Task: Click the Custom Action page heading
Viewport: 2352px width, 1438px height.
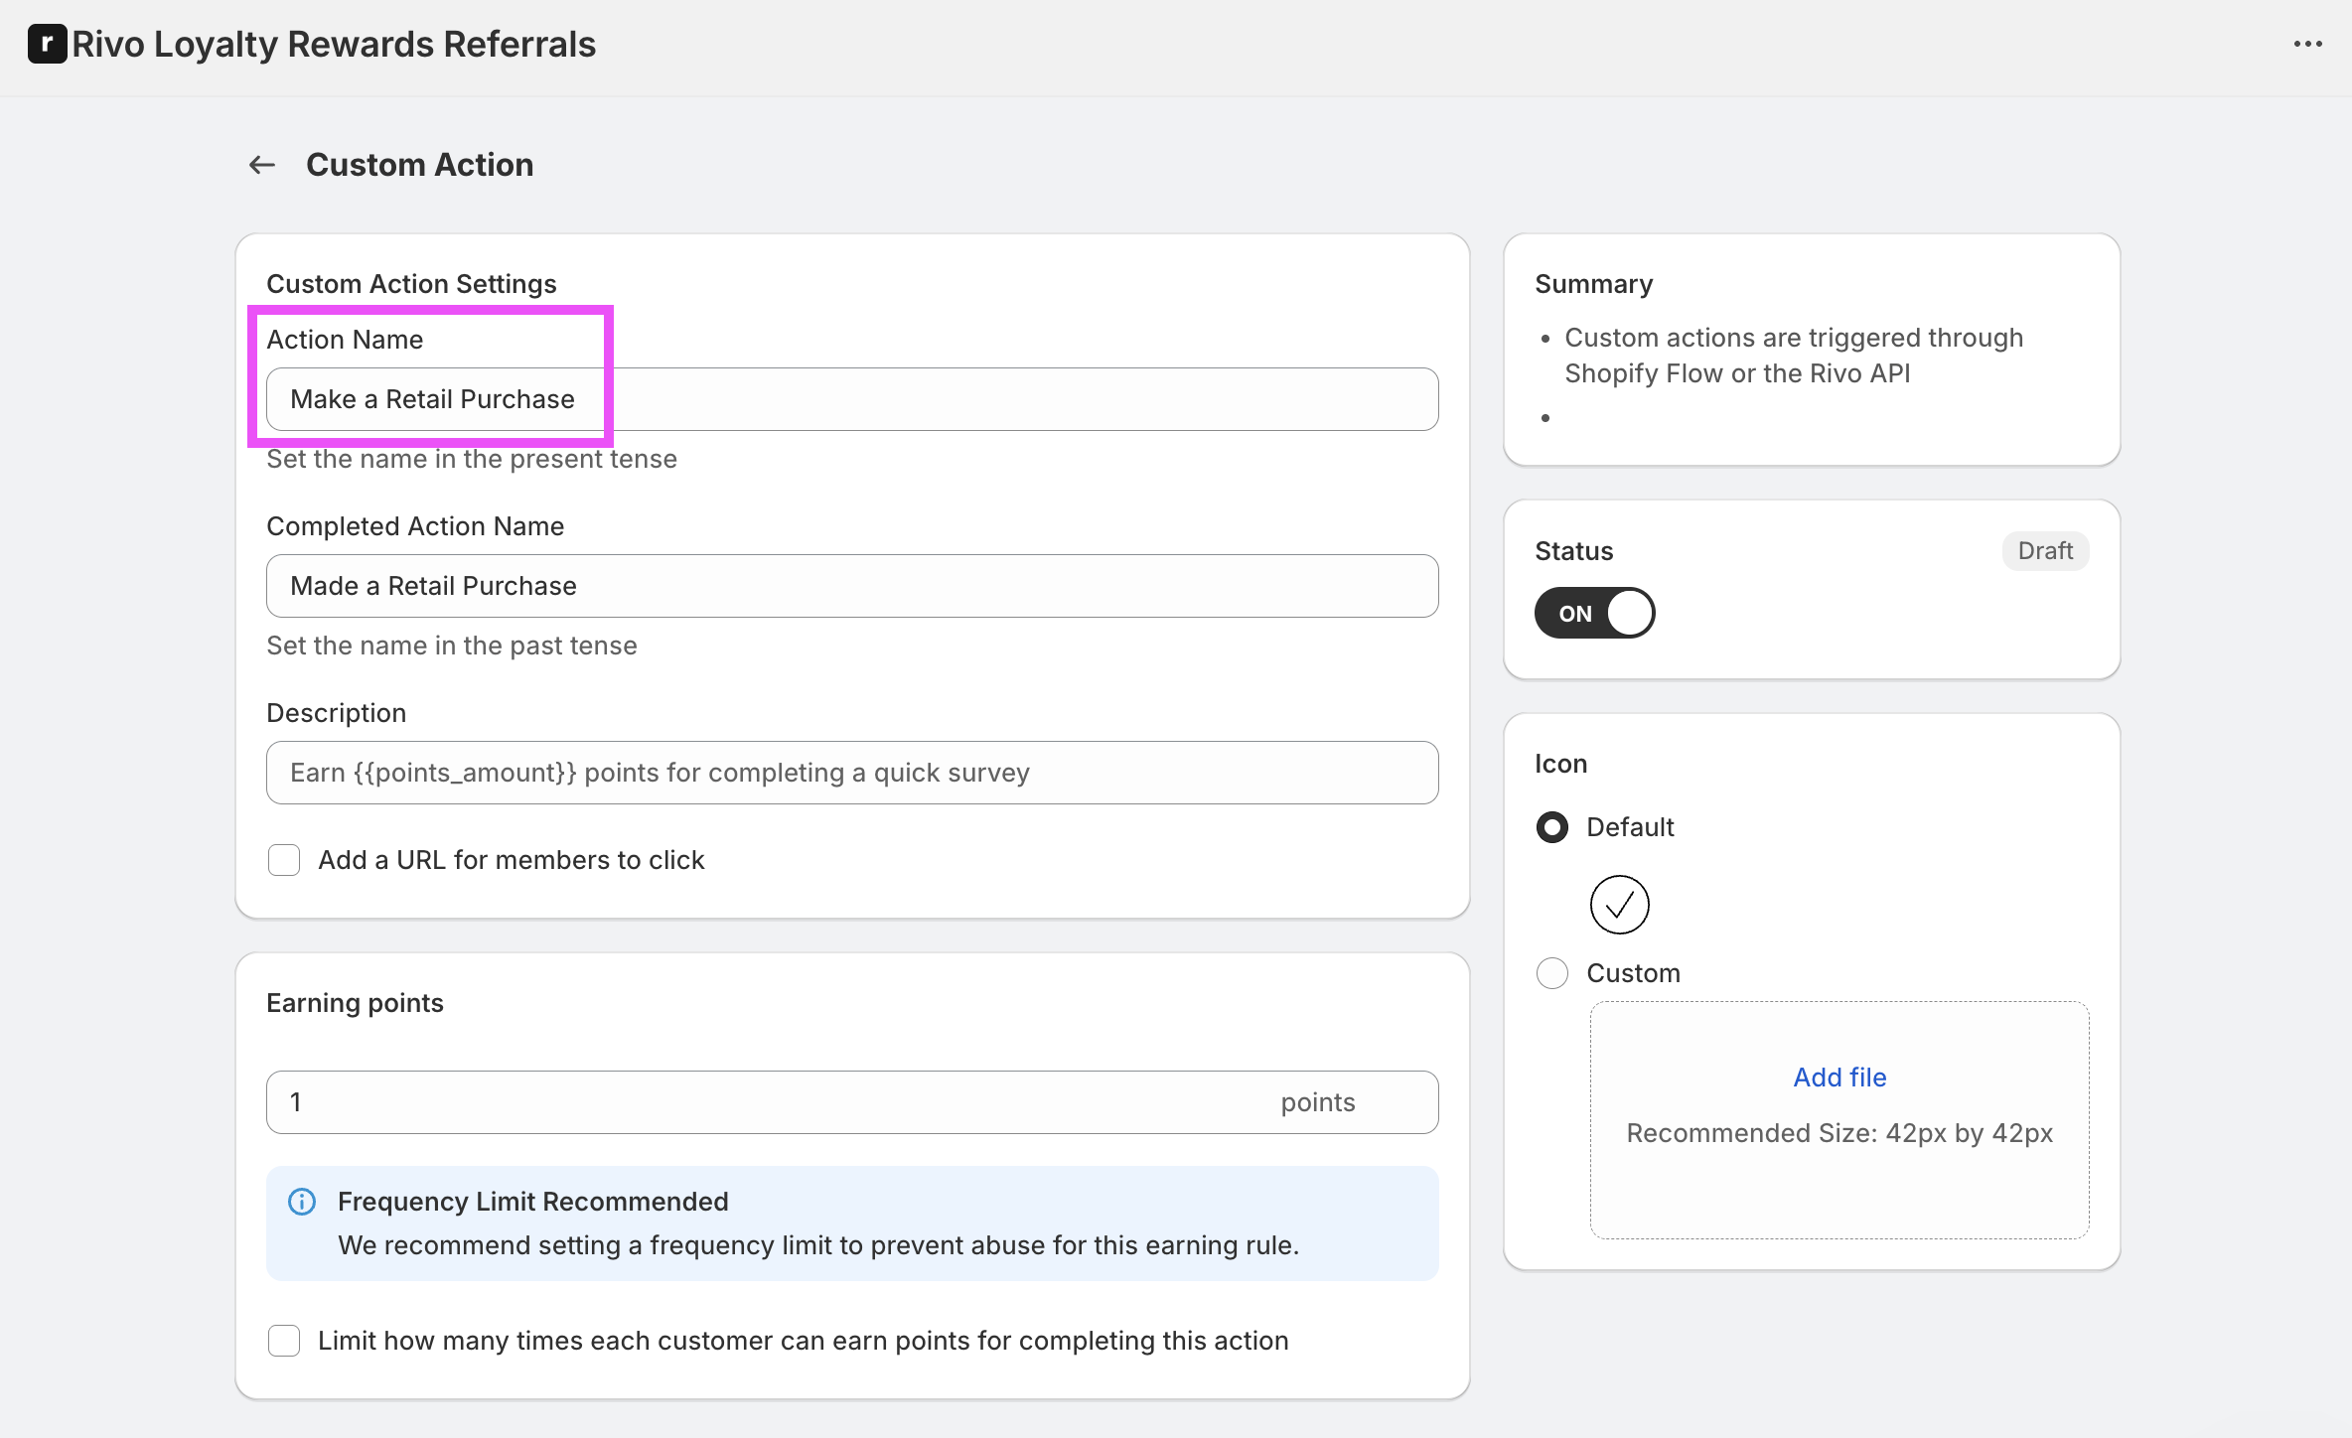Action: (419, 165)
